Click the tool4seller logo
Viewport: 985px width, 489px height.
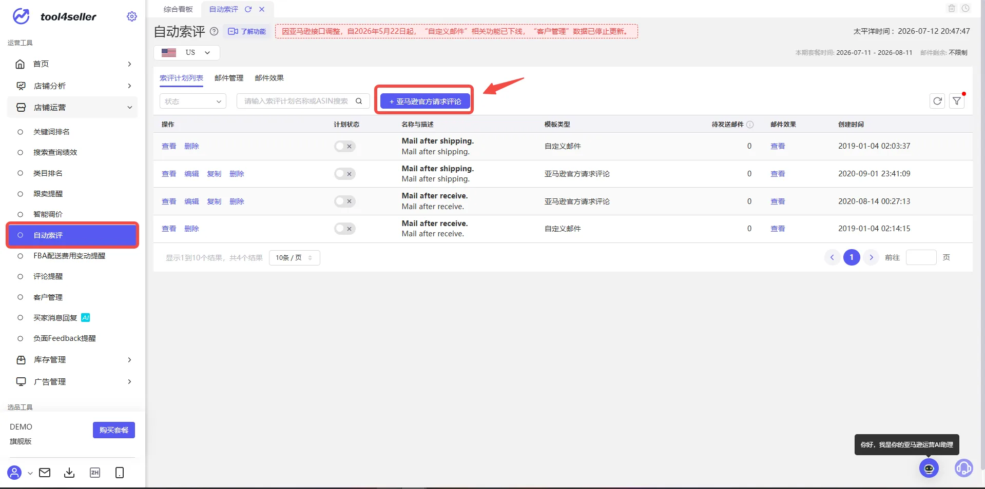(x=54, y=16)
